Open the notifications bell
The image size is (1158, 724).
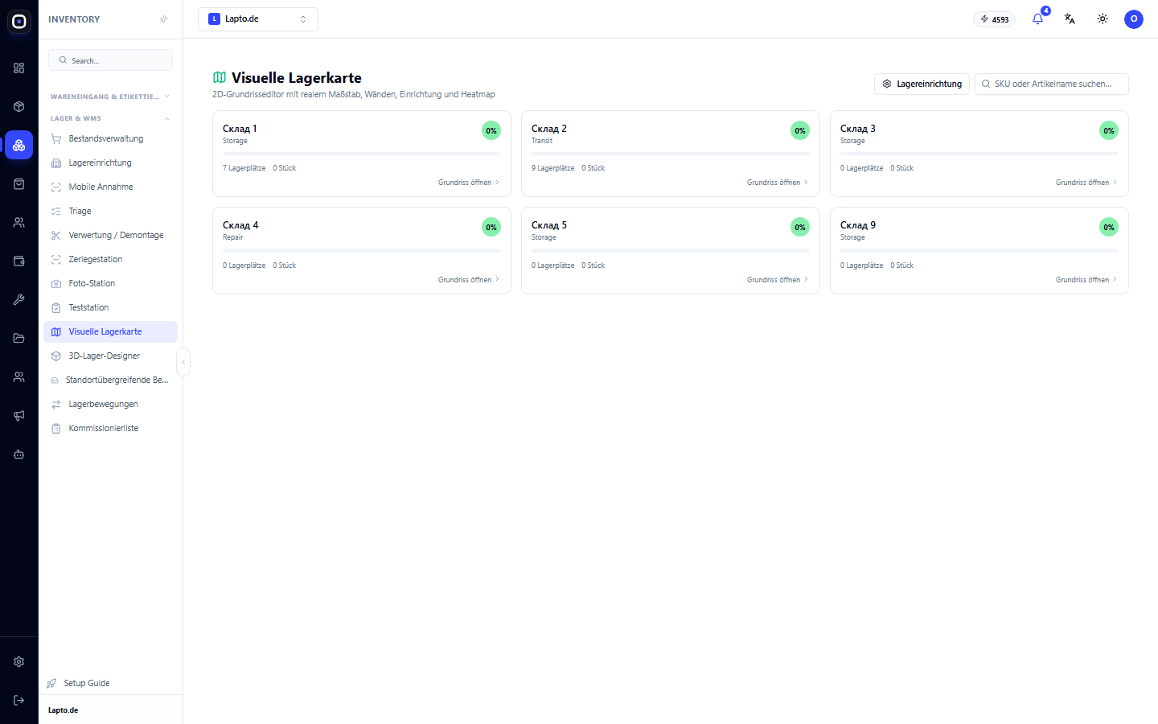pyautogui.click(x=1037, y=19)
